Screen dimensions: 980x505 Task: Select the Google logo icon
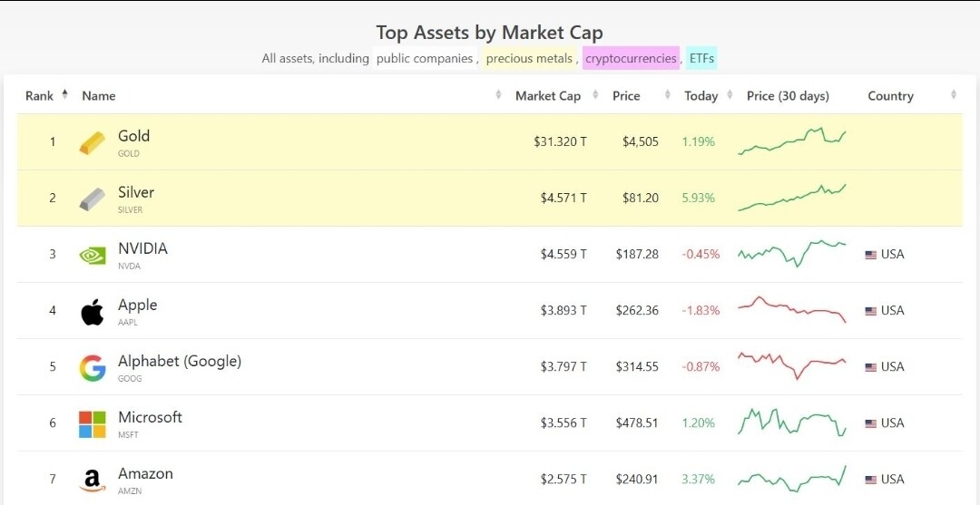tap(93, 367)
